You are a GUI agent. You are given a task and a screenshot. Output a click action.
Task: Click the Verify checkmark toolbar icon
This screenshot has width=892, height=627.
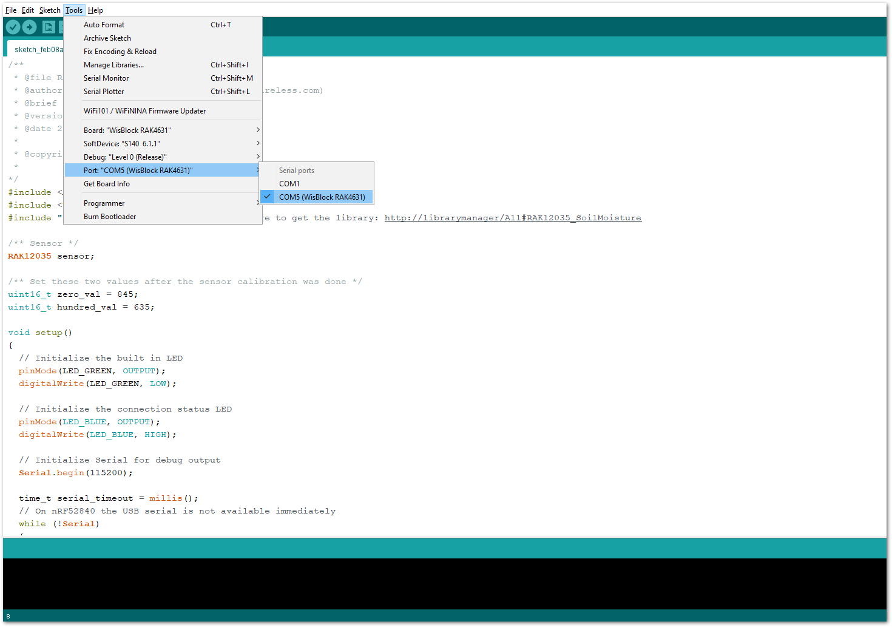[x=13, y=27]
